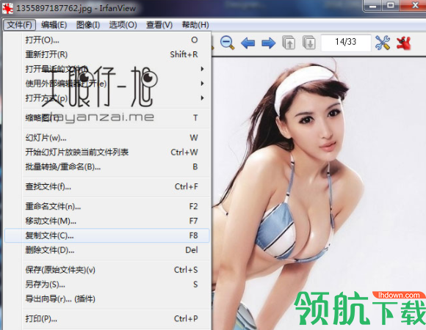Choose 复制文件(C)... entry
Viewport: 426px width, 330px height.
107,235
